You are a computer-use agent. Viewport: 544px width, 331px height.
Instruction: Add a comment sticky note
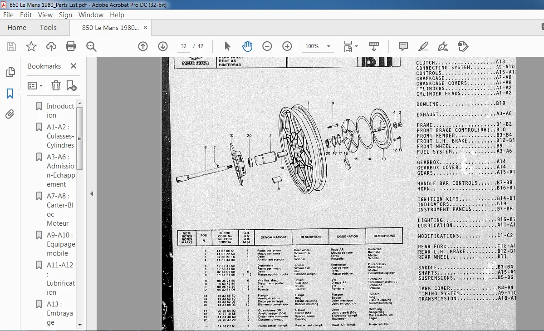tap(403, 46)
